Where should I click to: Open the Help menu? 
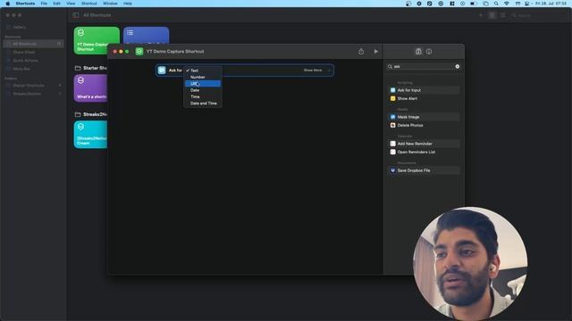tap(127, 4)
